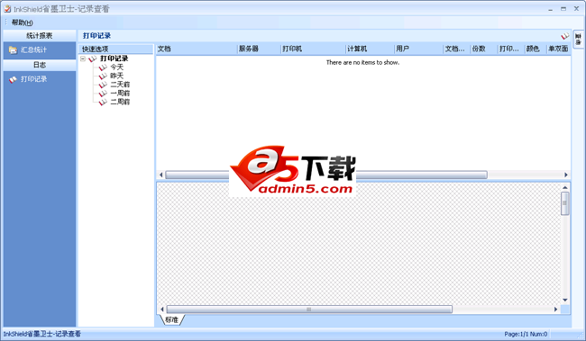Select the root 打印记录 tree label
The height and width of the screenshot is (341, 586).
[x=114, y=58]
